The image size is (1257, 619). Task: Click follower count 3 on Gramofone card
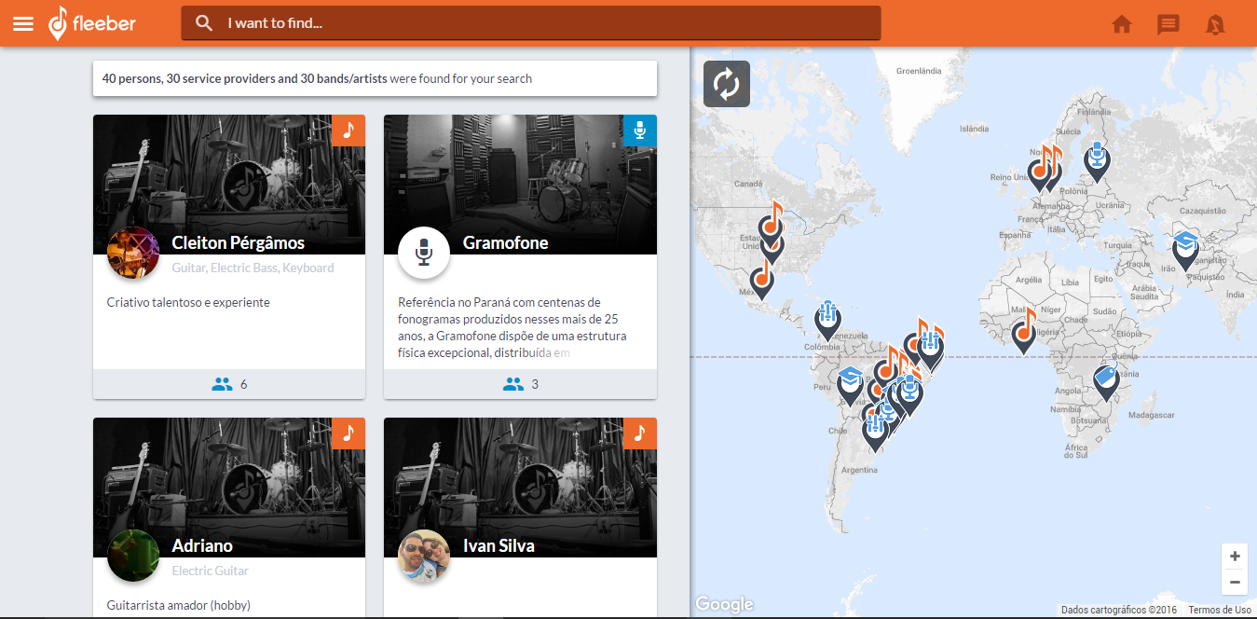[535, 384]
